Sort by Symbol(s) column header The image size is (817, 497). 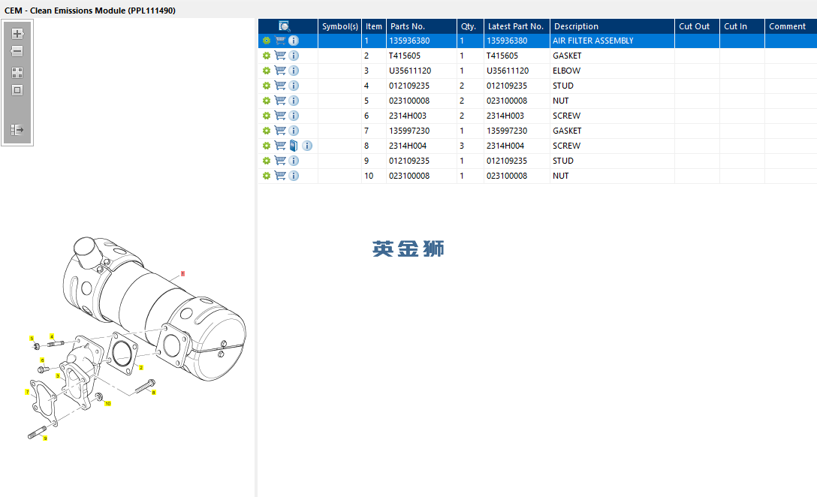click(339, 26)
